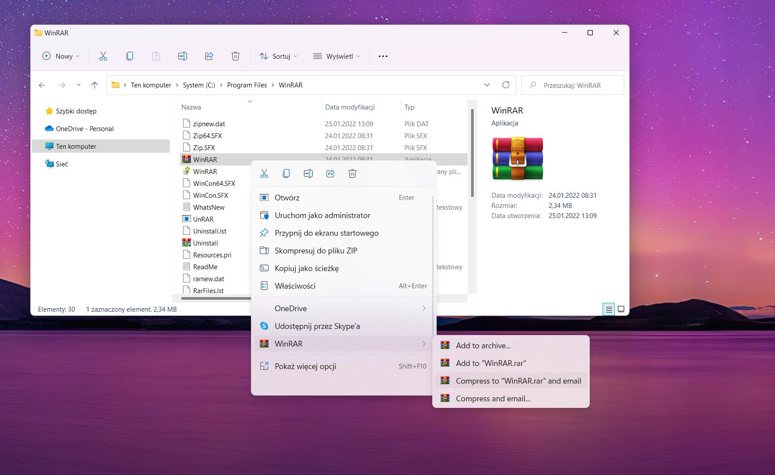Click the cut (scissors) icon in the context menu
Screen dimensions: 775x475
[264, 173]
